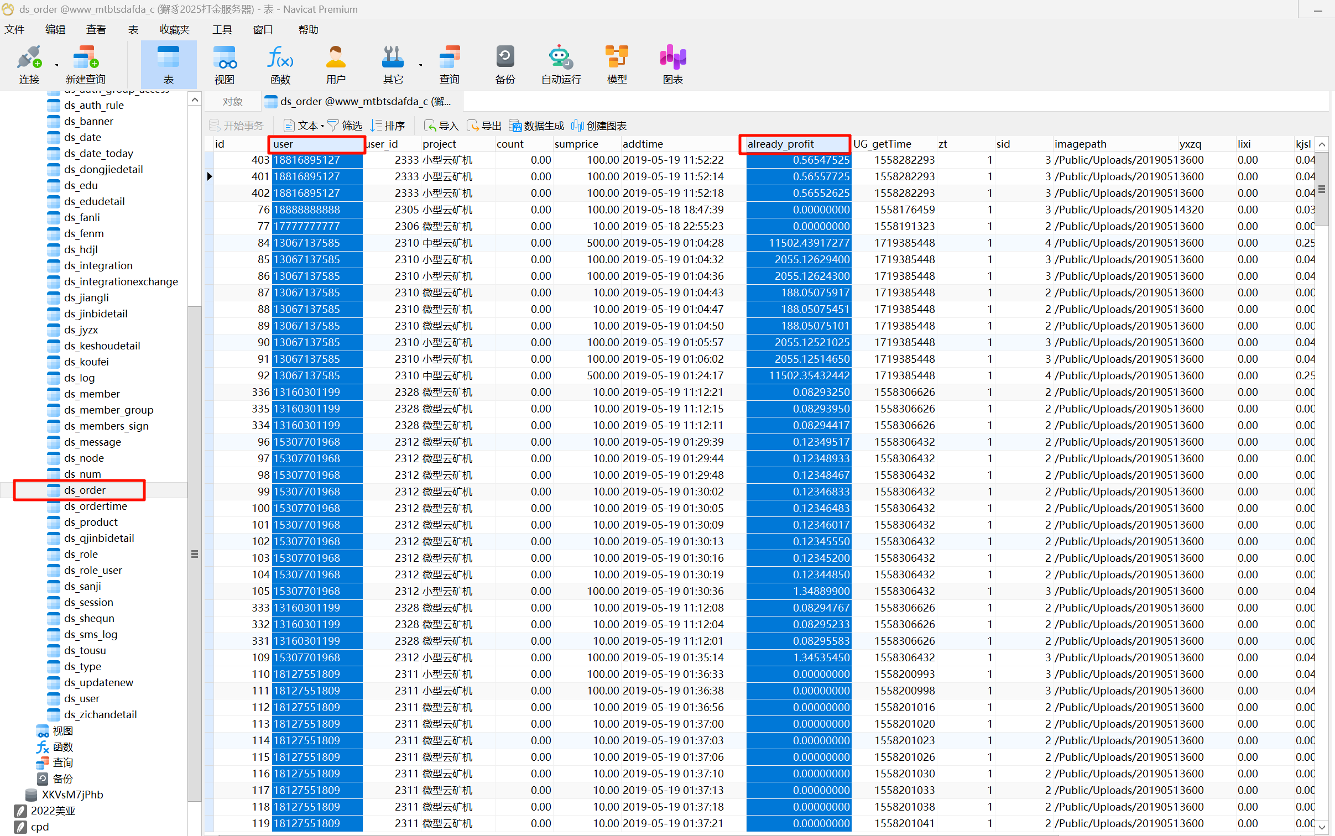Screen dimensions: 1335x836
Task: Click the 导出 export button
Action: [x=484, y=126]
